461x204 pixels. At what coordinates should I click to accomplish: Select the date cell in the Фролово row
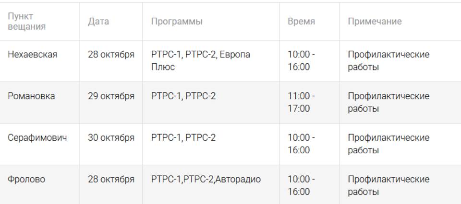[111, 180]
